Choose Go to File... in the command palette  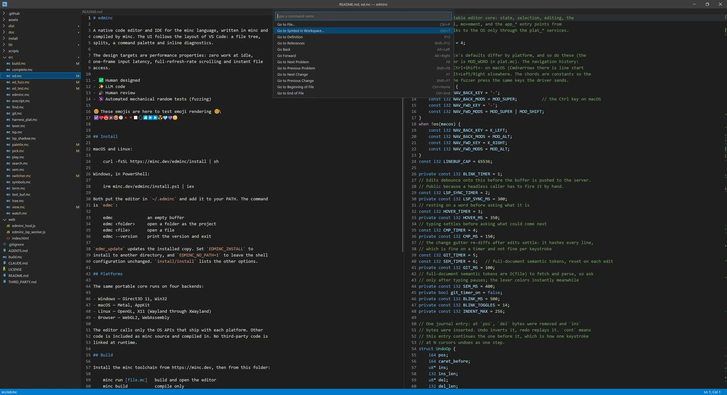coord(363,24)
